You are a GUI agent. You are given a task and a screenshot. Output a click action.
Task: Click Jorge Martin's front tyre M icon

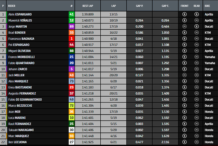click(x=184, y=26)
